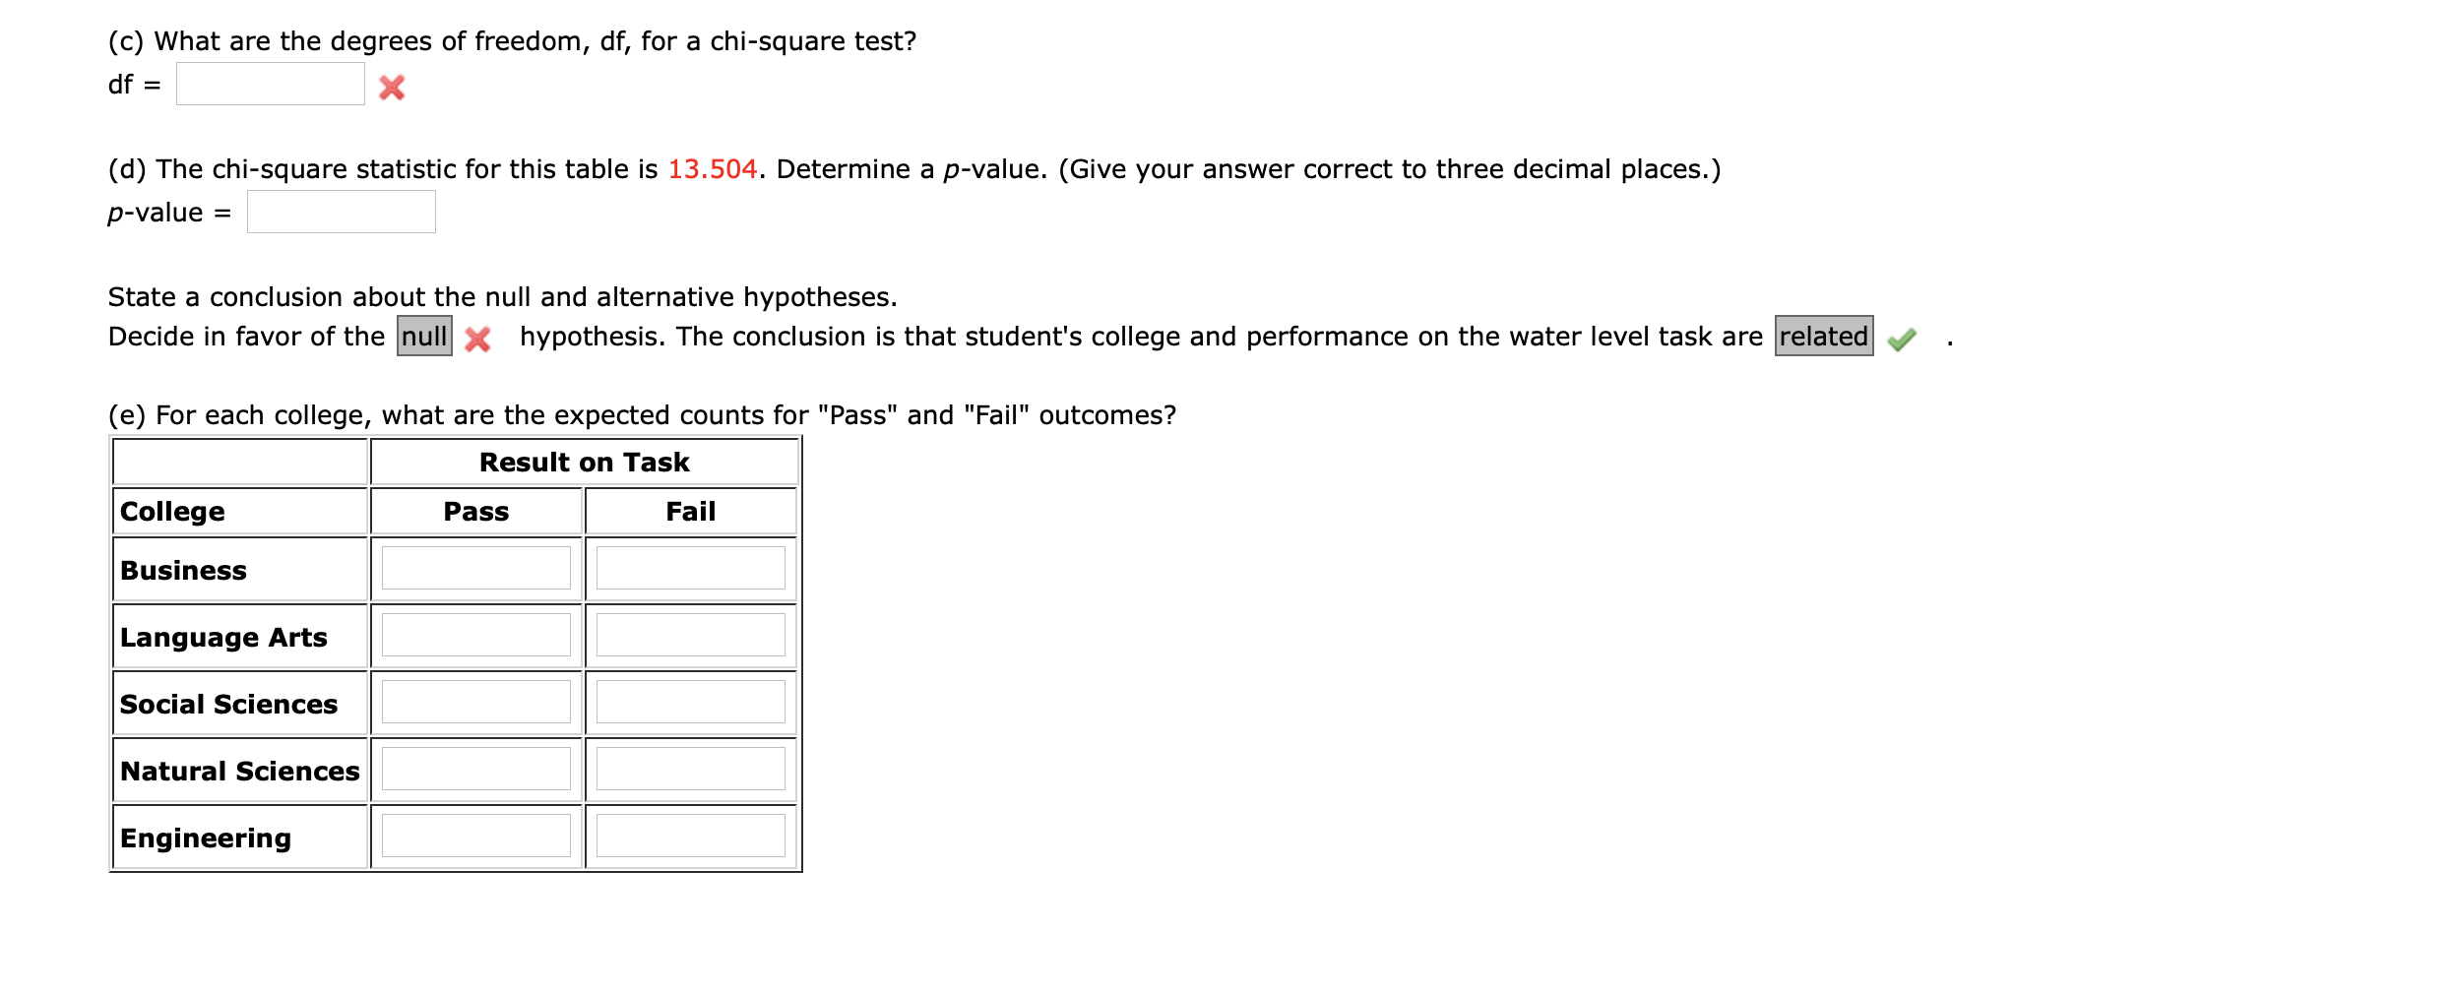Click the red 13.504 statistic value
The image size is (2453, 994).
coord(715,168)
